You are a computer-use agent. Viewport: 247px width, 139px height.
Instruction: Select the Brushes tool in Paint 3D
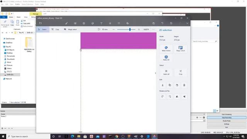[x=66, y=23]
